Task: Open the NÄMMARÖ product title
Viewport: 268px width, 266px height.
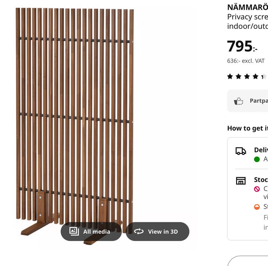Action: (247, 7)
